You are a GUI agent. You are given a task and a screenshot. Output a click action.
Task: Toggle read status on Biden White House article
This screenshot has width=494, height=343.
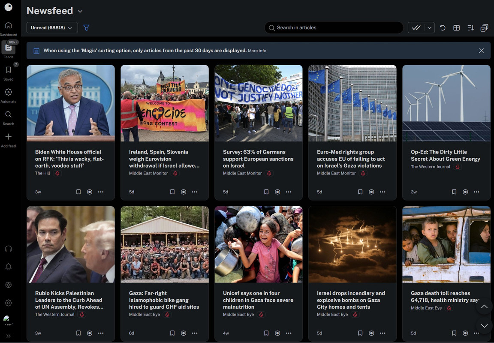pyautogui.click(x=90, y=192)
